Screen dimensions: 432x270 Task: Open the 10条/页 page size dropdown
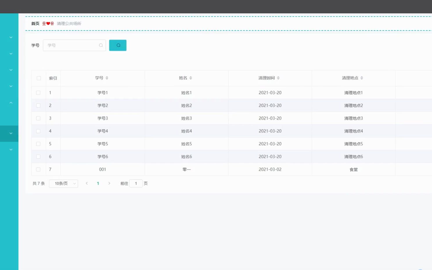(64, 183)
